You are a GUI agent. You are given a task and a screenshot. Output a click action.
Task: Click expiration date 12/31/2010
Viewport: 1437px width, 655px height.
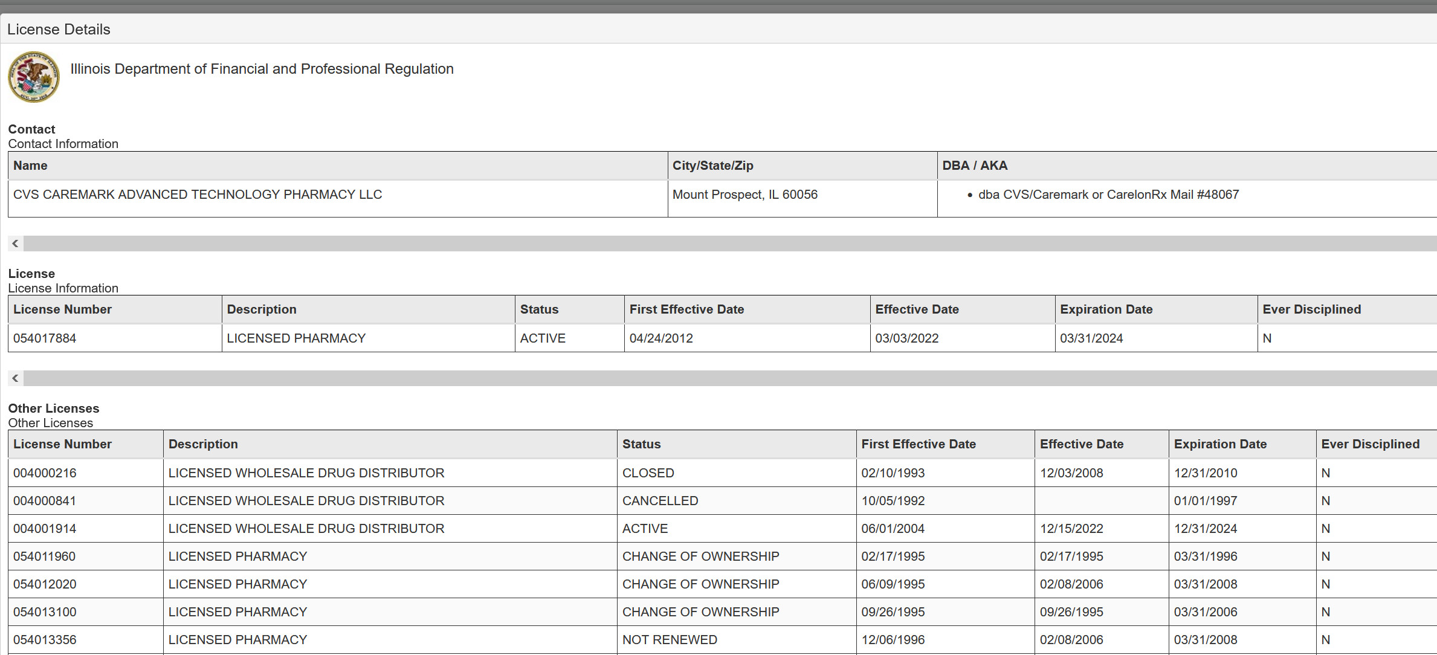coord(1206,473)
